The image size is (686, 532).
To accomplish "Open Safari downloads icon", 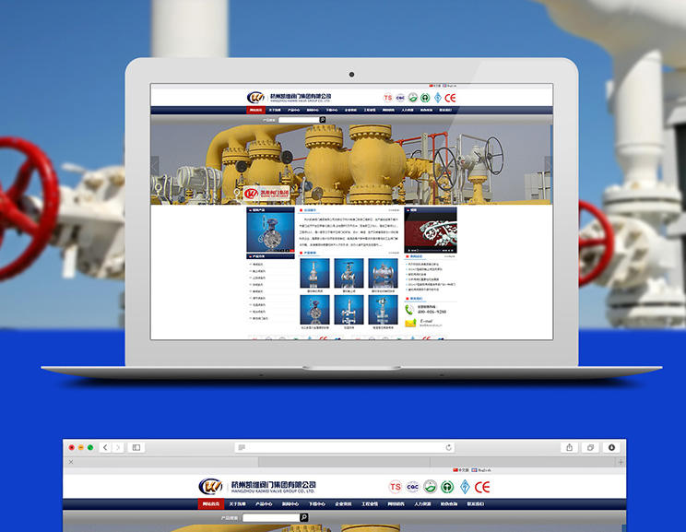I will pos(611,447).
